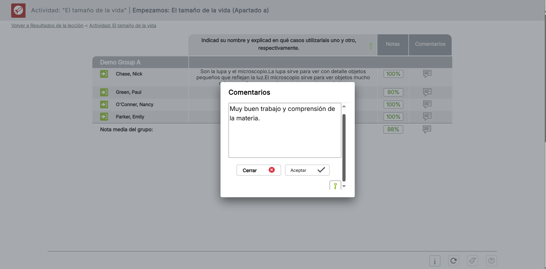This screenshot has height=269, width=546.
Task: Click the green arrow beside Emily Parker
Action: click(x=104, y=117)
